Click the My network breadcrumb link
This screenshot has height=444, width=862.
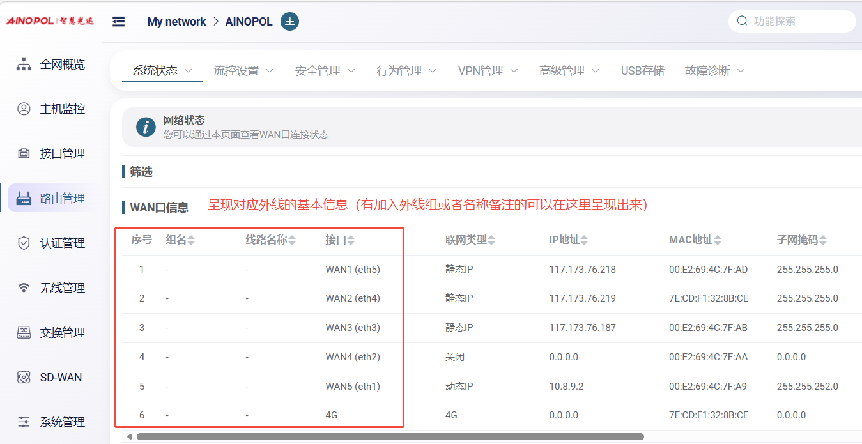[176, 22]
